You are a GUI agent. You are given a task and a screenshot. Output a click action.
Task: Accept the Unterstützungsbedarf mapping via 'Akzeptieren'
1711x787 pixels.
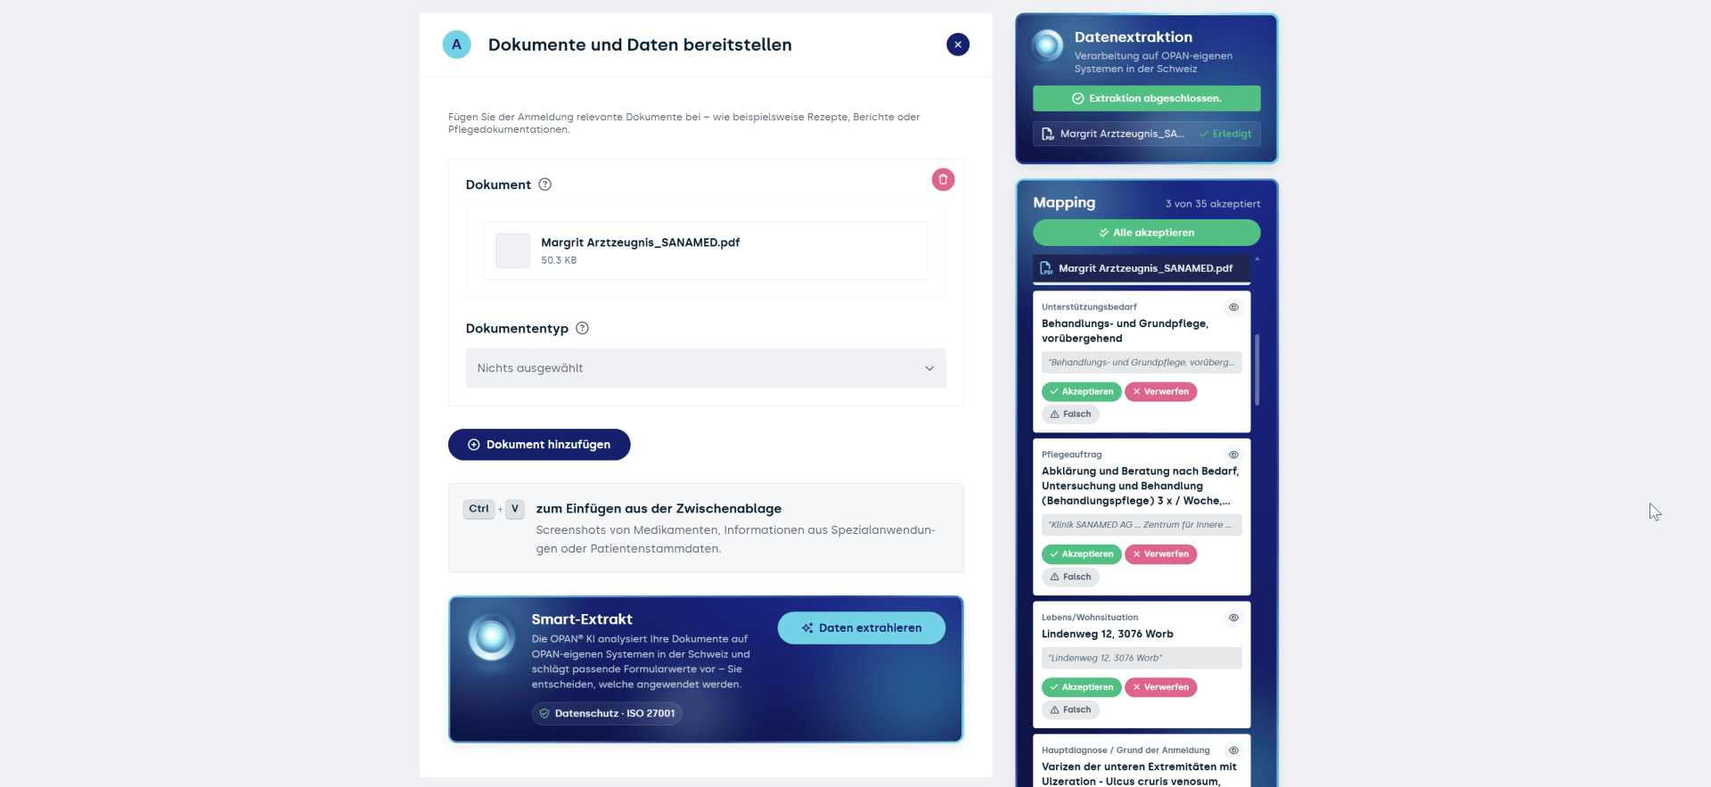coord(1081,391)
